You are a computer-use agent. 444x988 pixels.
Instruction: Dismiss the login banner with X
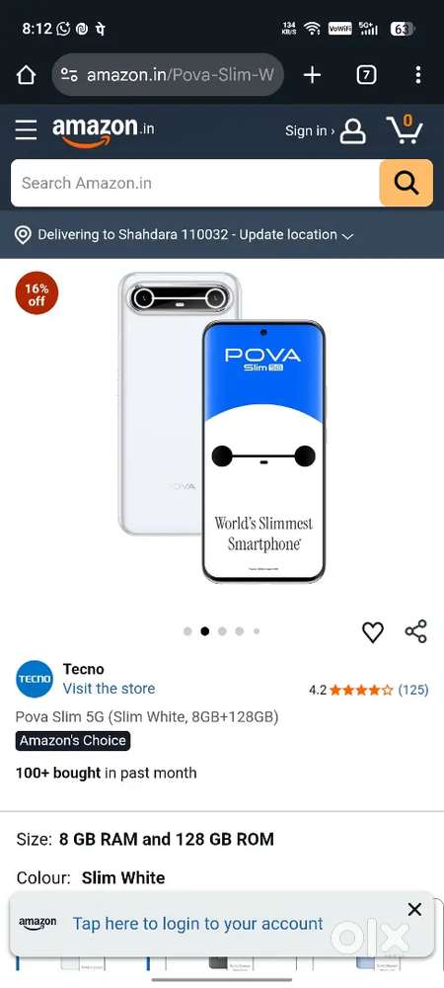pyautogui.click(x=414, y=909)
